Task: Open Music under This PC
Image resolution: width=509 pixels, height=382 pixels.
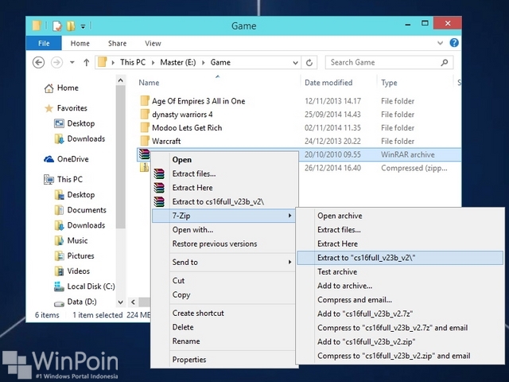Action: pyautogui.click(x=77, y=240)
